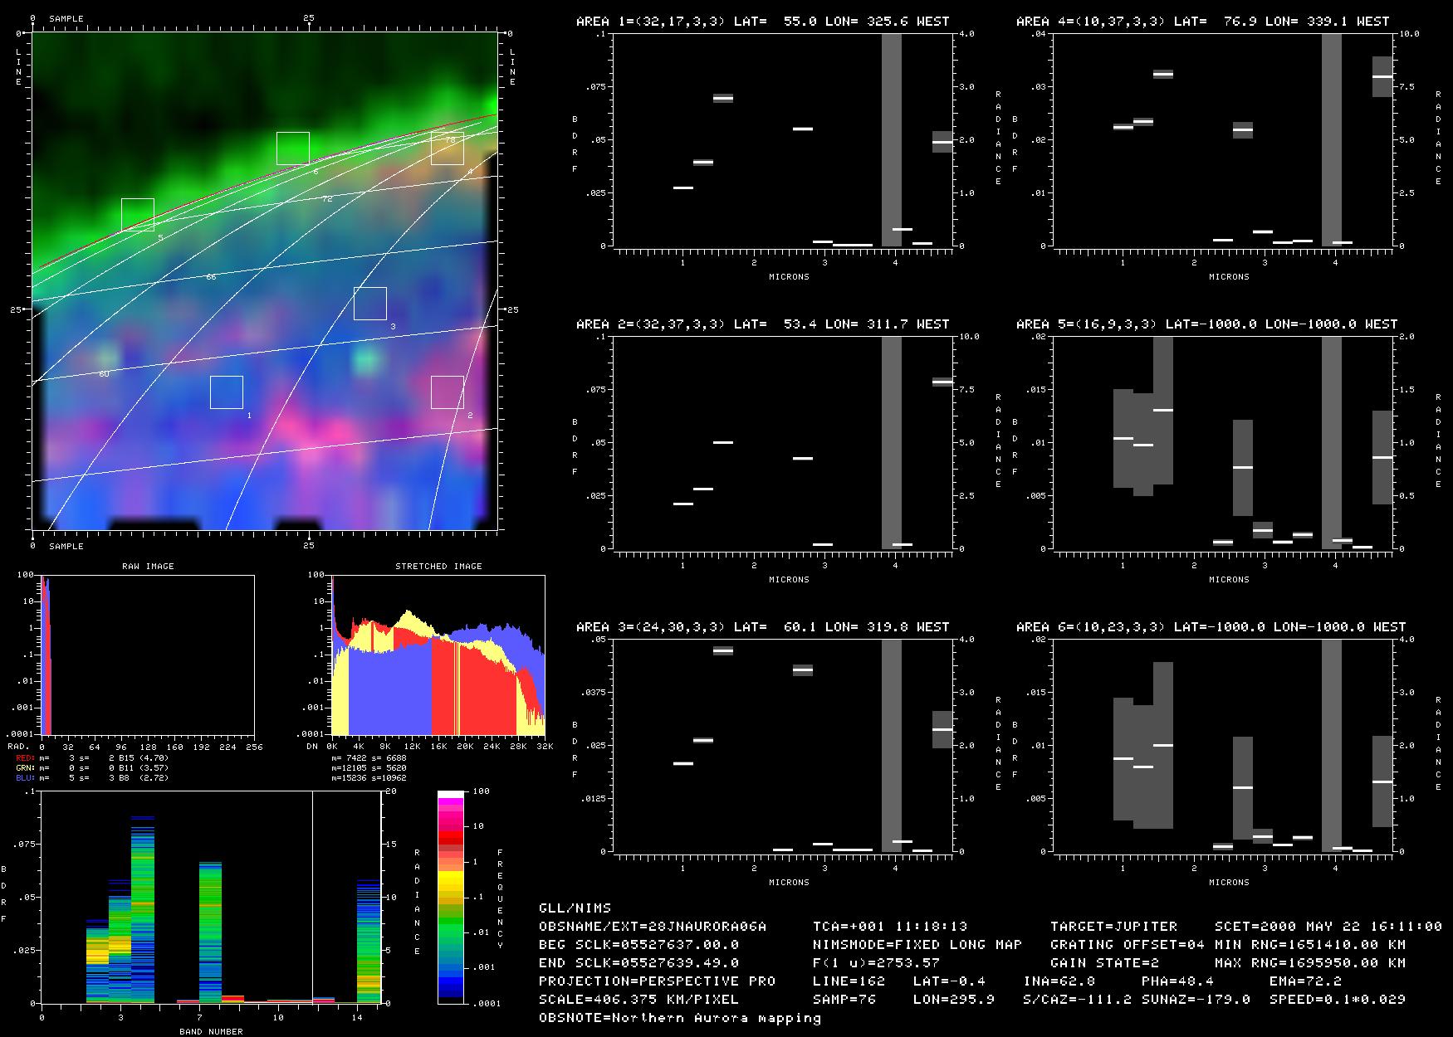Click 'SCET=2000 MAY 22 16:11:00' text
The width and height of the screenshot is (1453, 1037).
coord(1328,927)
